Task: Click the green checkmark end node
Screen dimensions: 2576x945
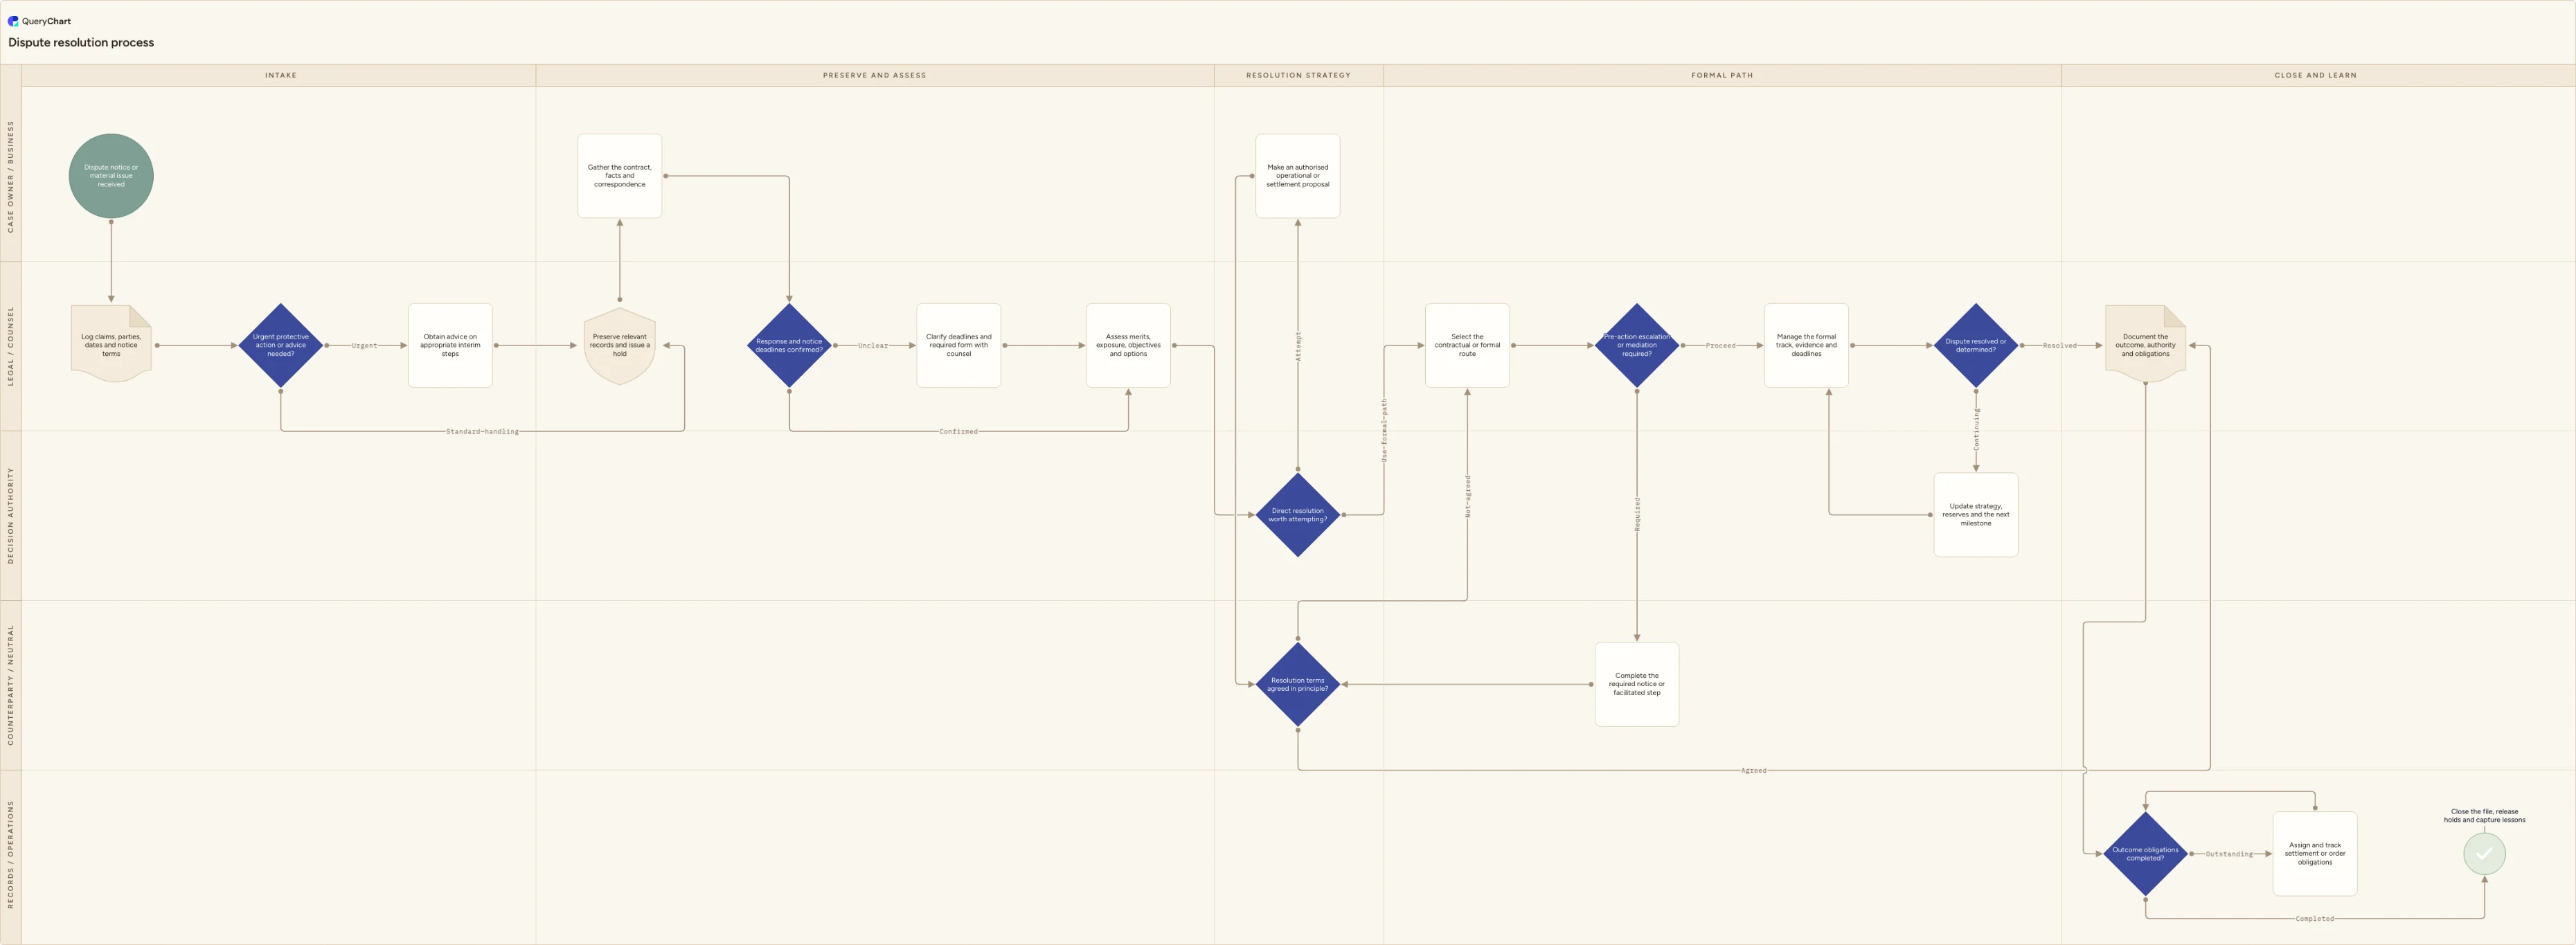Action: [x=2484, y=854]
